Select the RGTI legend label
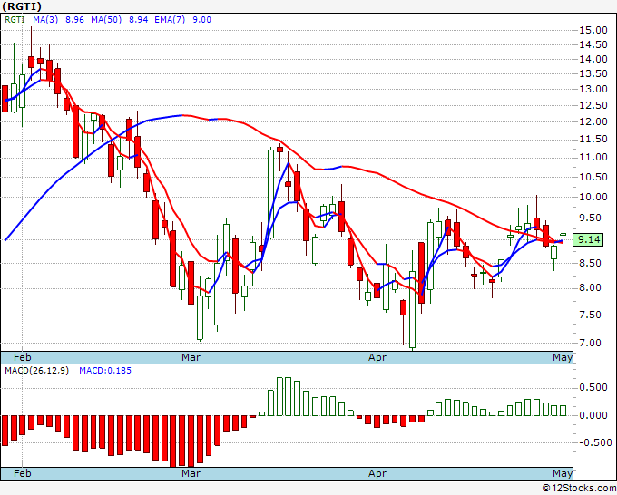This screenshot has width=617, height=495. coord(15,20)
